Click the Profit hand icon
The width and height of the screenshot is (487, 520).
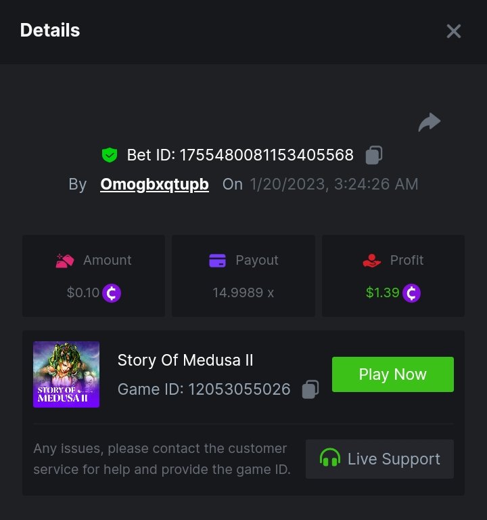click(x=371, y=261)
